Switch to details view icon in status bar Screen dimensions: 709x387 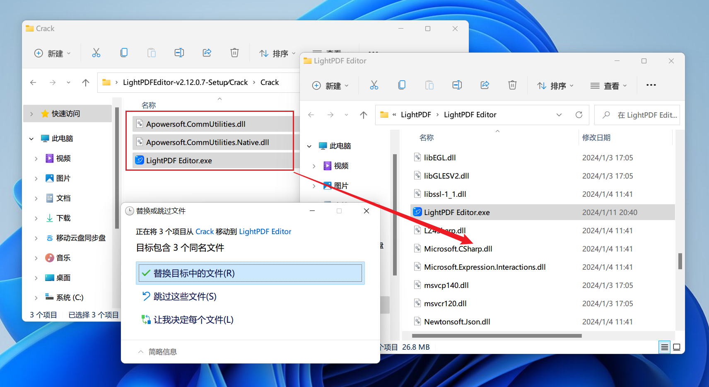click(x=665, y=347)
